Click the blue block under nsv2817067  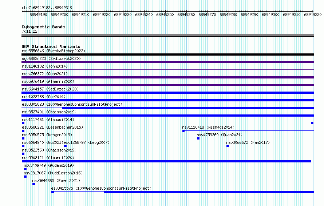[25, 177]
